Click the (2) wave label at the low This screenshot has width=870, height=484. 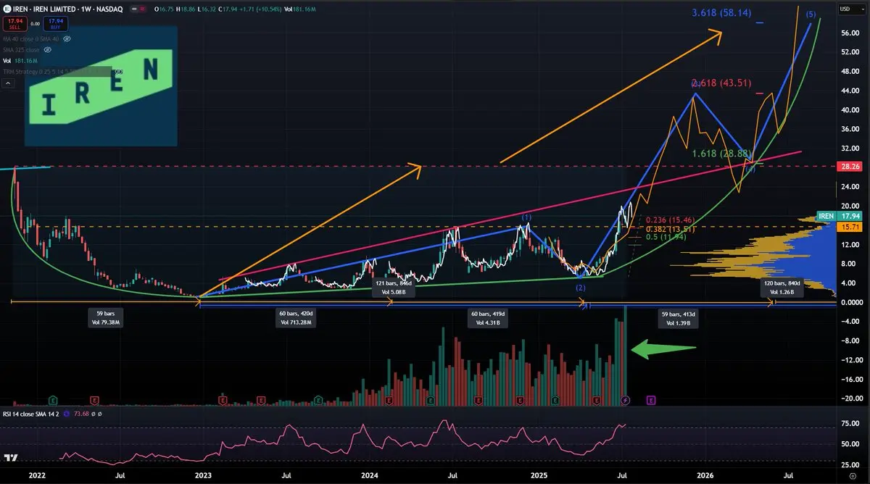point(581,288)
